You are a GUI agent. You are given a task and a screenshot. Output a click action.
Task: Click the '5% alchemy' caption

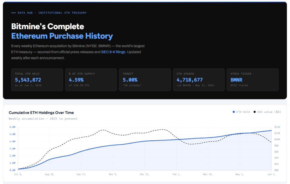[132, 85]
